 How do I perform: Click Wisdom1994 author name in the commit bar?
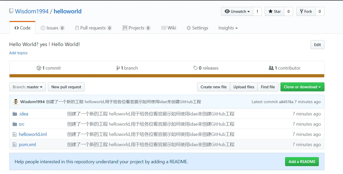32,102
